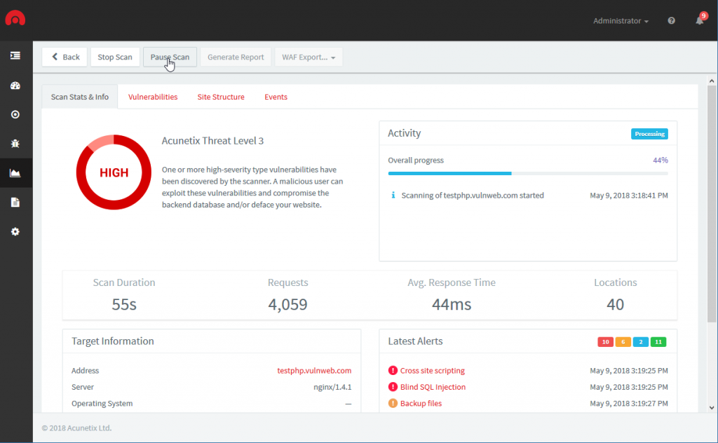Click the info icon beside scanning started message
This screenshot has height=443, width=718.
point(393,196)
